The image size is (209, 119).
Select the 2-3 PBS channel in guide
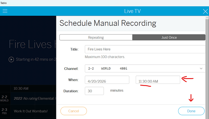[5, 111]
